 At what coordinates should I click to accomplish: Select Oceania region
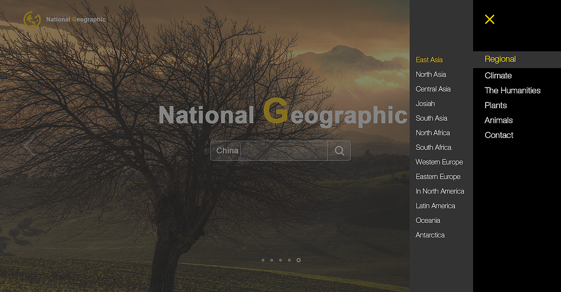pyautogui.click(x=428, y=220)
